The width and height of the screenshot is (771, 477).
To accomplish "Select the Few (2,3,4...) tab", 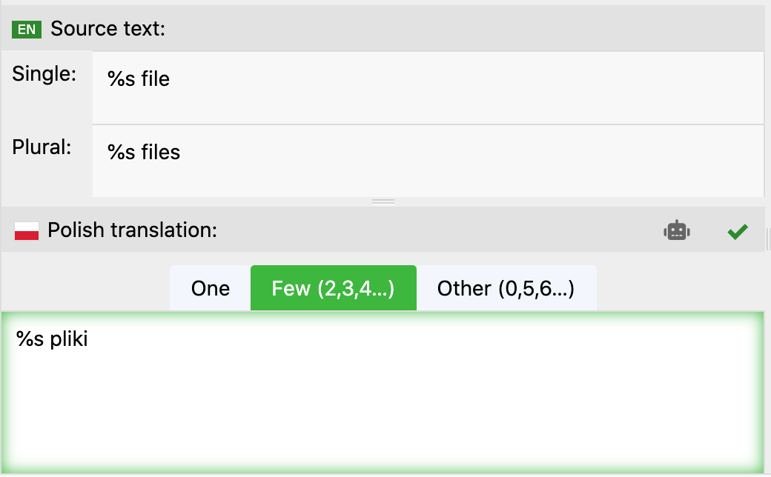I will coord(334,288).
